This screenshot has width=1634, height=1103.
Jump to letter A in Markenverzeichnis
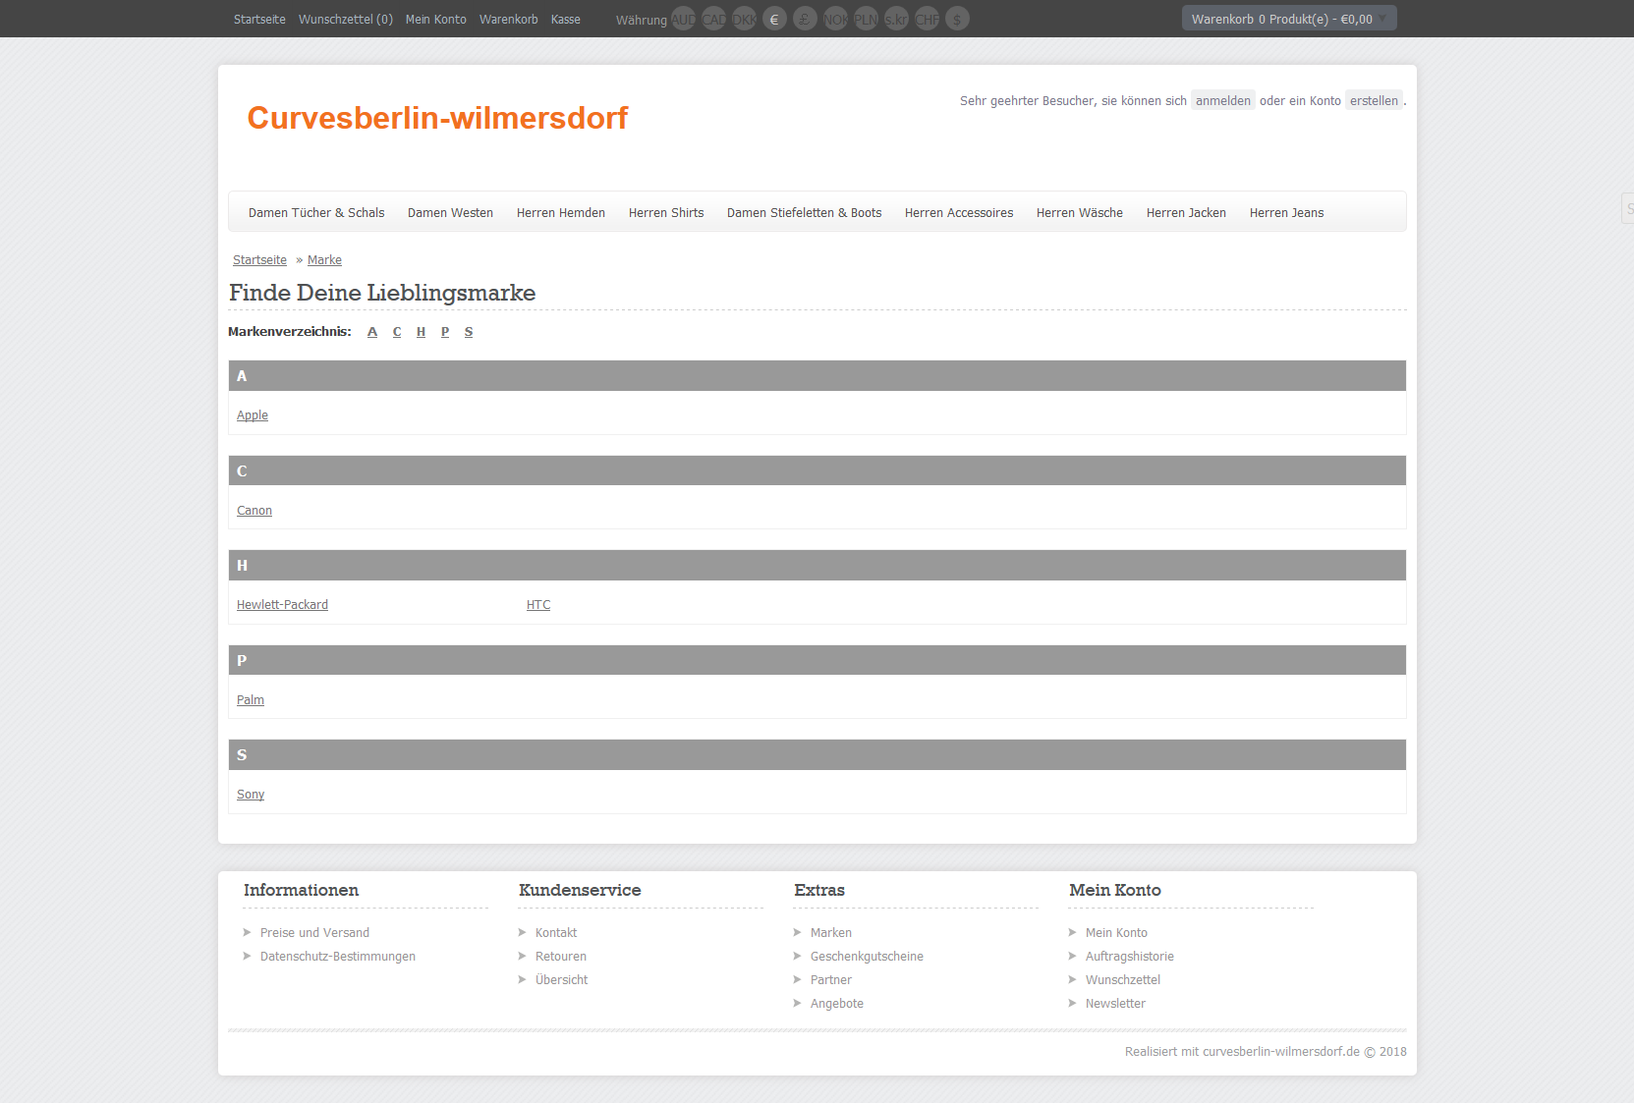click(372, 332)
